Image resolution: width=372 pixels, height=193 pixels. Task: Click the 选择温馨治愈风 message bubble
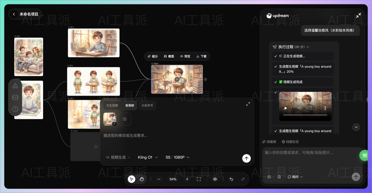pos(330,31)
